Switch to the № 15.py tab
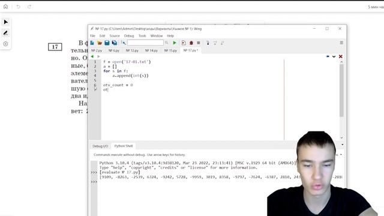Image resolution: width=384 pixels, height=216 pixels. click(170, 50)
